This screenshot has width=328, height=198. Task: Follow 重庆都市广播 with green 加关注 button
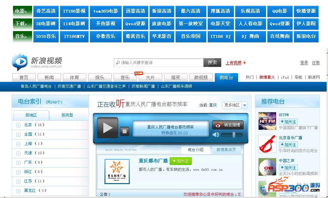point(180,161)
